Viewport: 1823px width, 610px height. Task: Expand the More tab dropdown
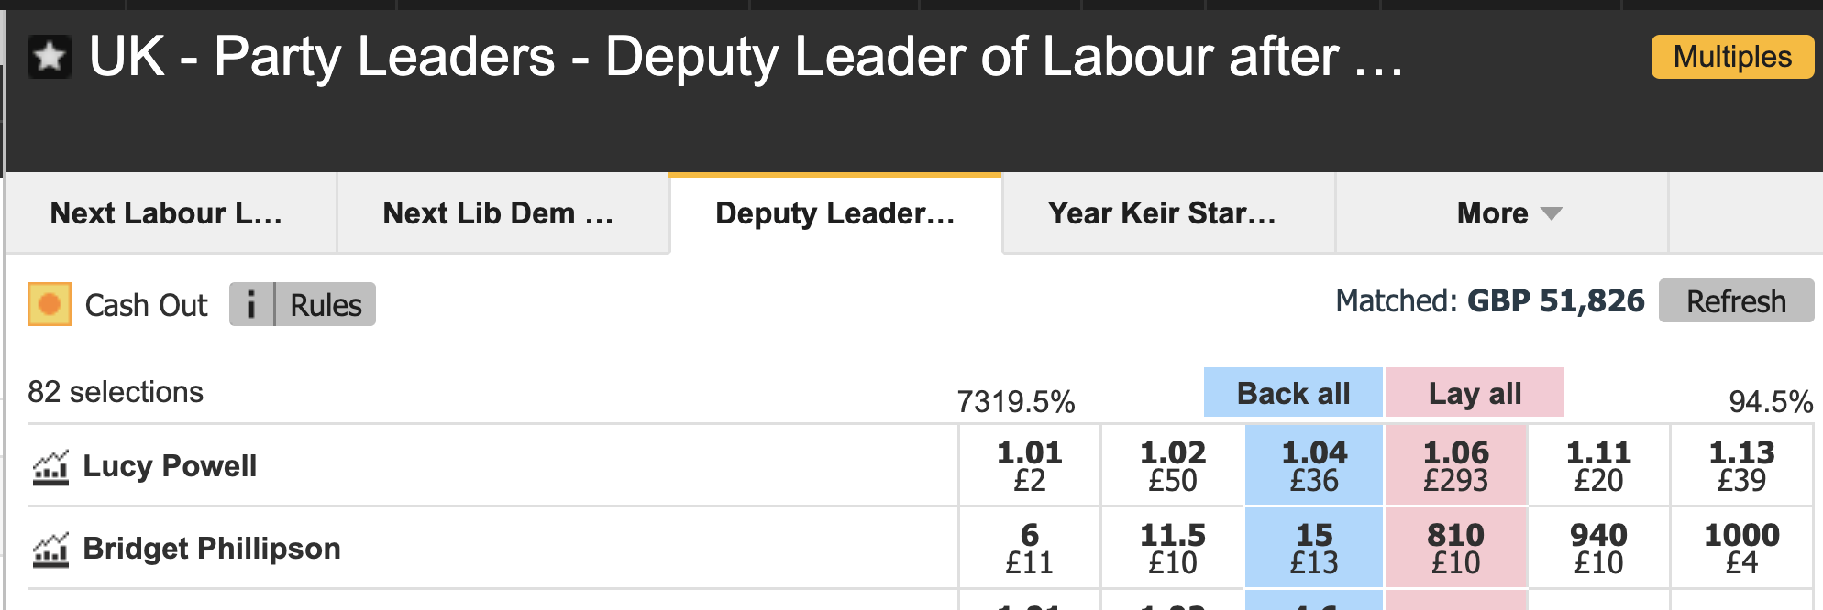pyautogui.click(x=1508, y=213)
